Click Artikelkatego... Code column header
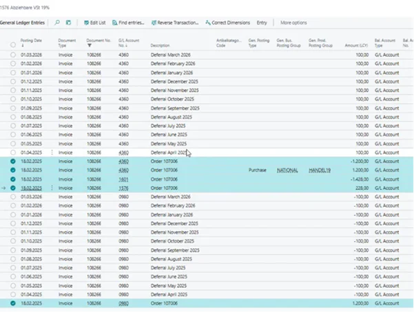Image resolution: width=414 pixels, height=312 pixels. coord(229,43)
